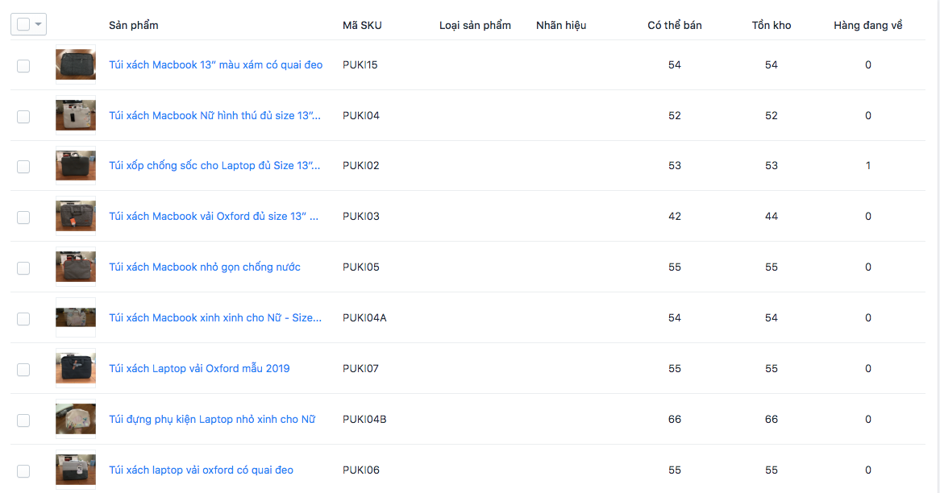Viewport: 940px width, 493px height.
Task: Open thumbnail of Túi xách Macbook 13″ màu xám
Action: [x=76, y=65]
